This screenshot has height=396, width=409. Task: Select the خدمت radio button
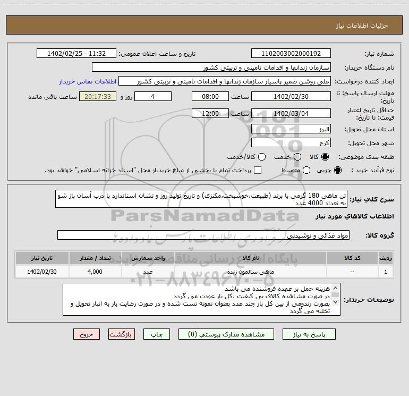297,157
